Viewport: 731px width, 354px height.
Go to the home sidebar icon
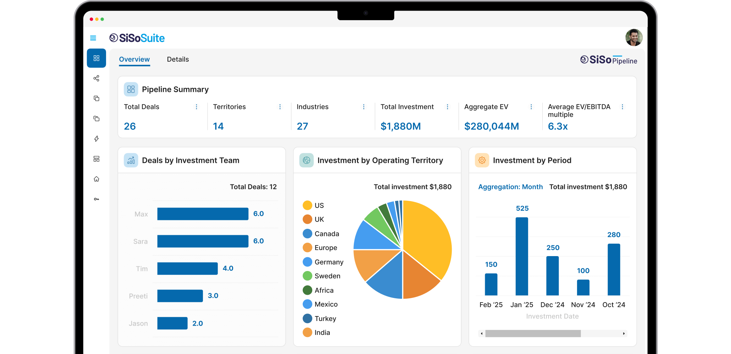pos(97,179)
